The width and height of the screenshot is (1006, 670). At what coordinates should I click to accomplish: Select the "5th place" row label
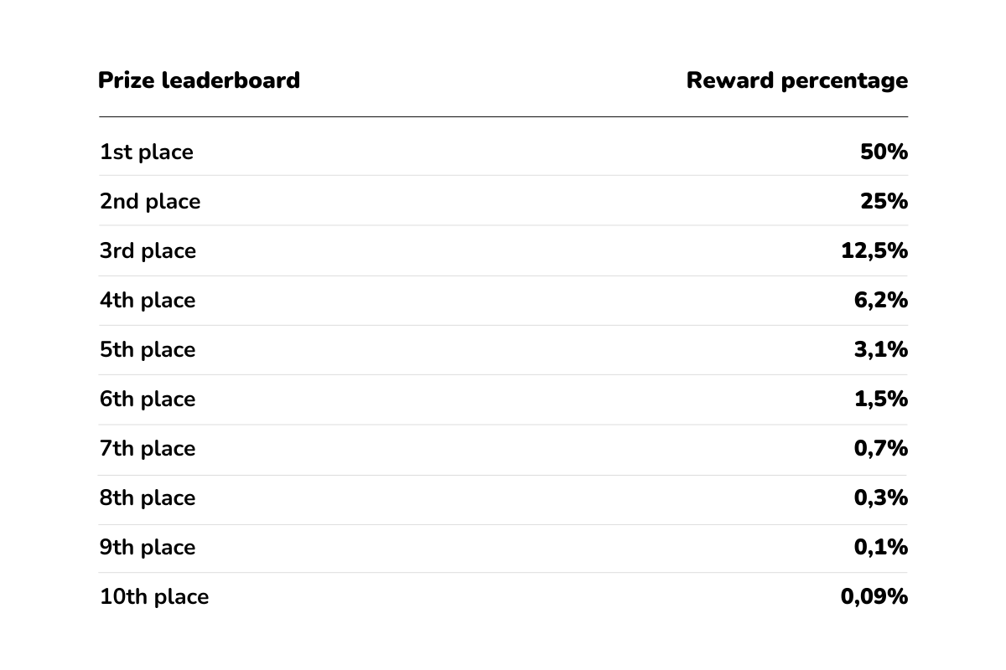tap(148, 350)
